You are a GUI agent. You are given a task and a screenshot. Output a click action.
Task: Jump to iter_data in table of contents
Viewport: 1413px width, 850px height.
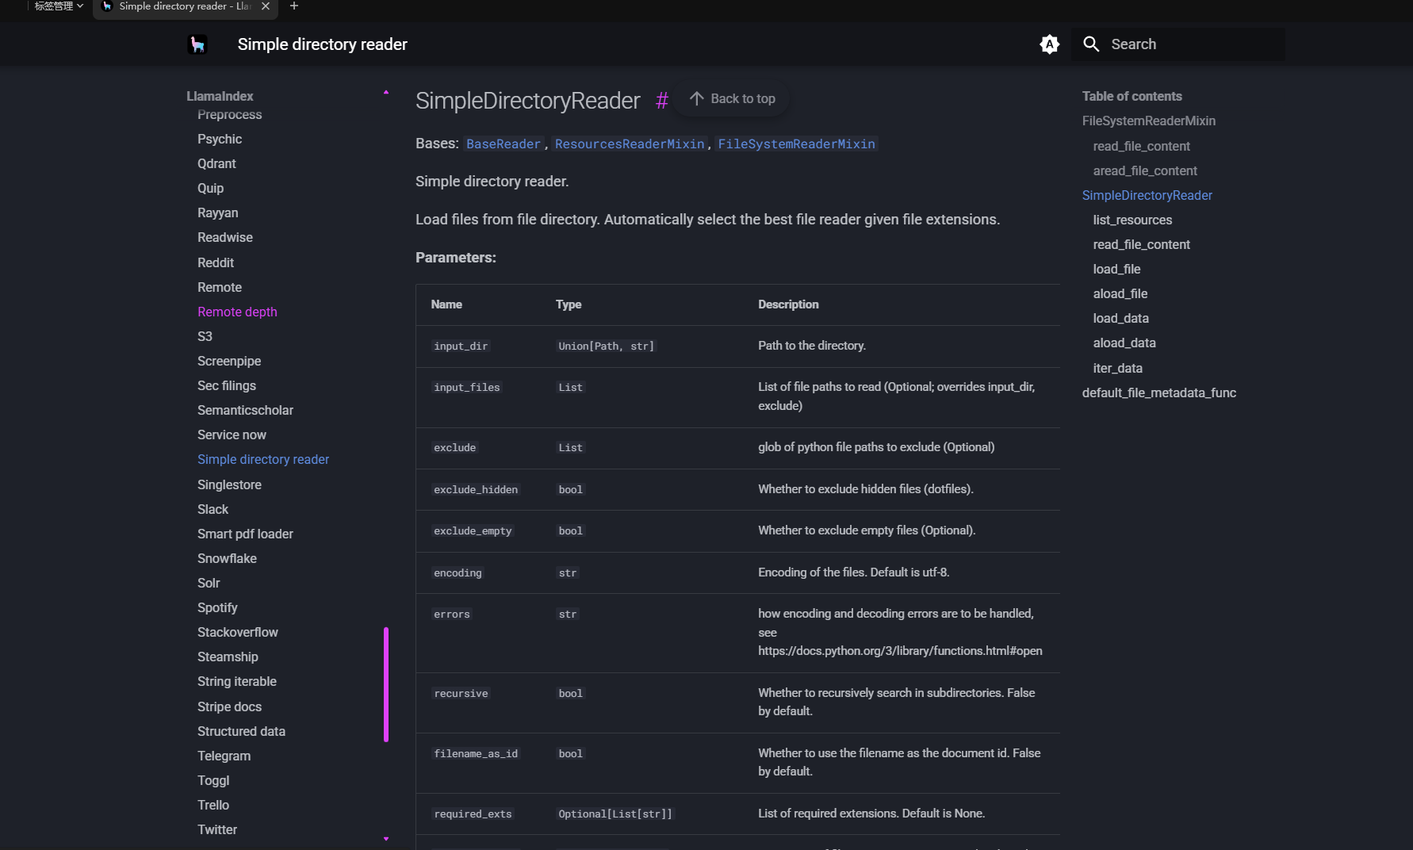tap(1118, 368)
